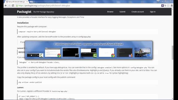Screen dimensions: 178x100
Task: Open the Browse menu link
Action: [x=110, y=12]
